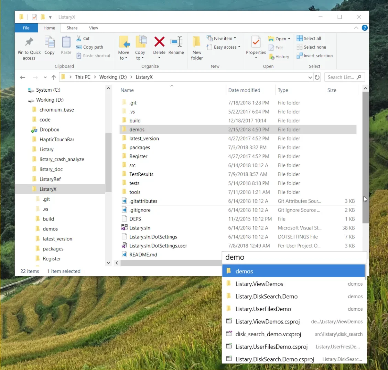The height and width of the screenshot is (370, 388).
Task: Switch to the View ribbon tab
Action: tap(94, 28)
